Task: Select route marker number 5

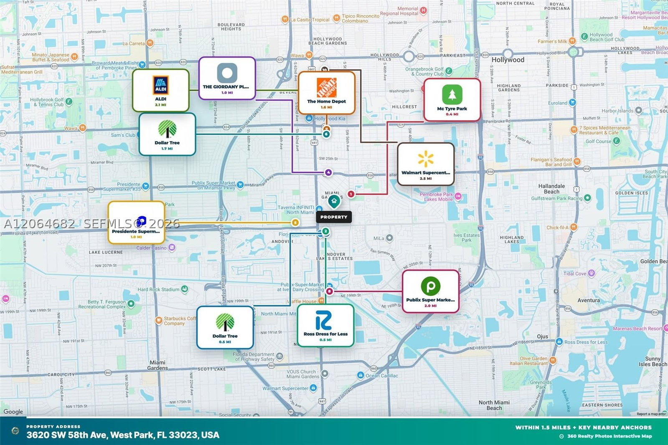Action: click(x=295, y=222)
